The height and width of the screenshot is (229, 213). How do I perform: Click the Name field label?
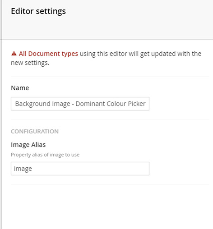20,88
